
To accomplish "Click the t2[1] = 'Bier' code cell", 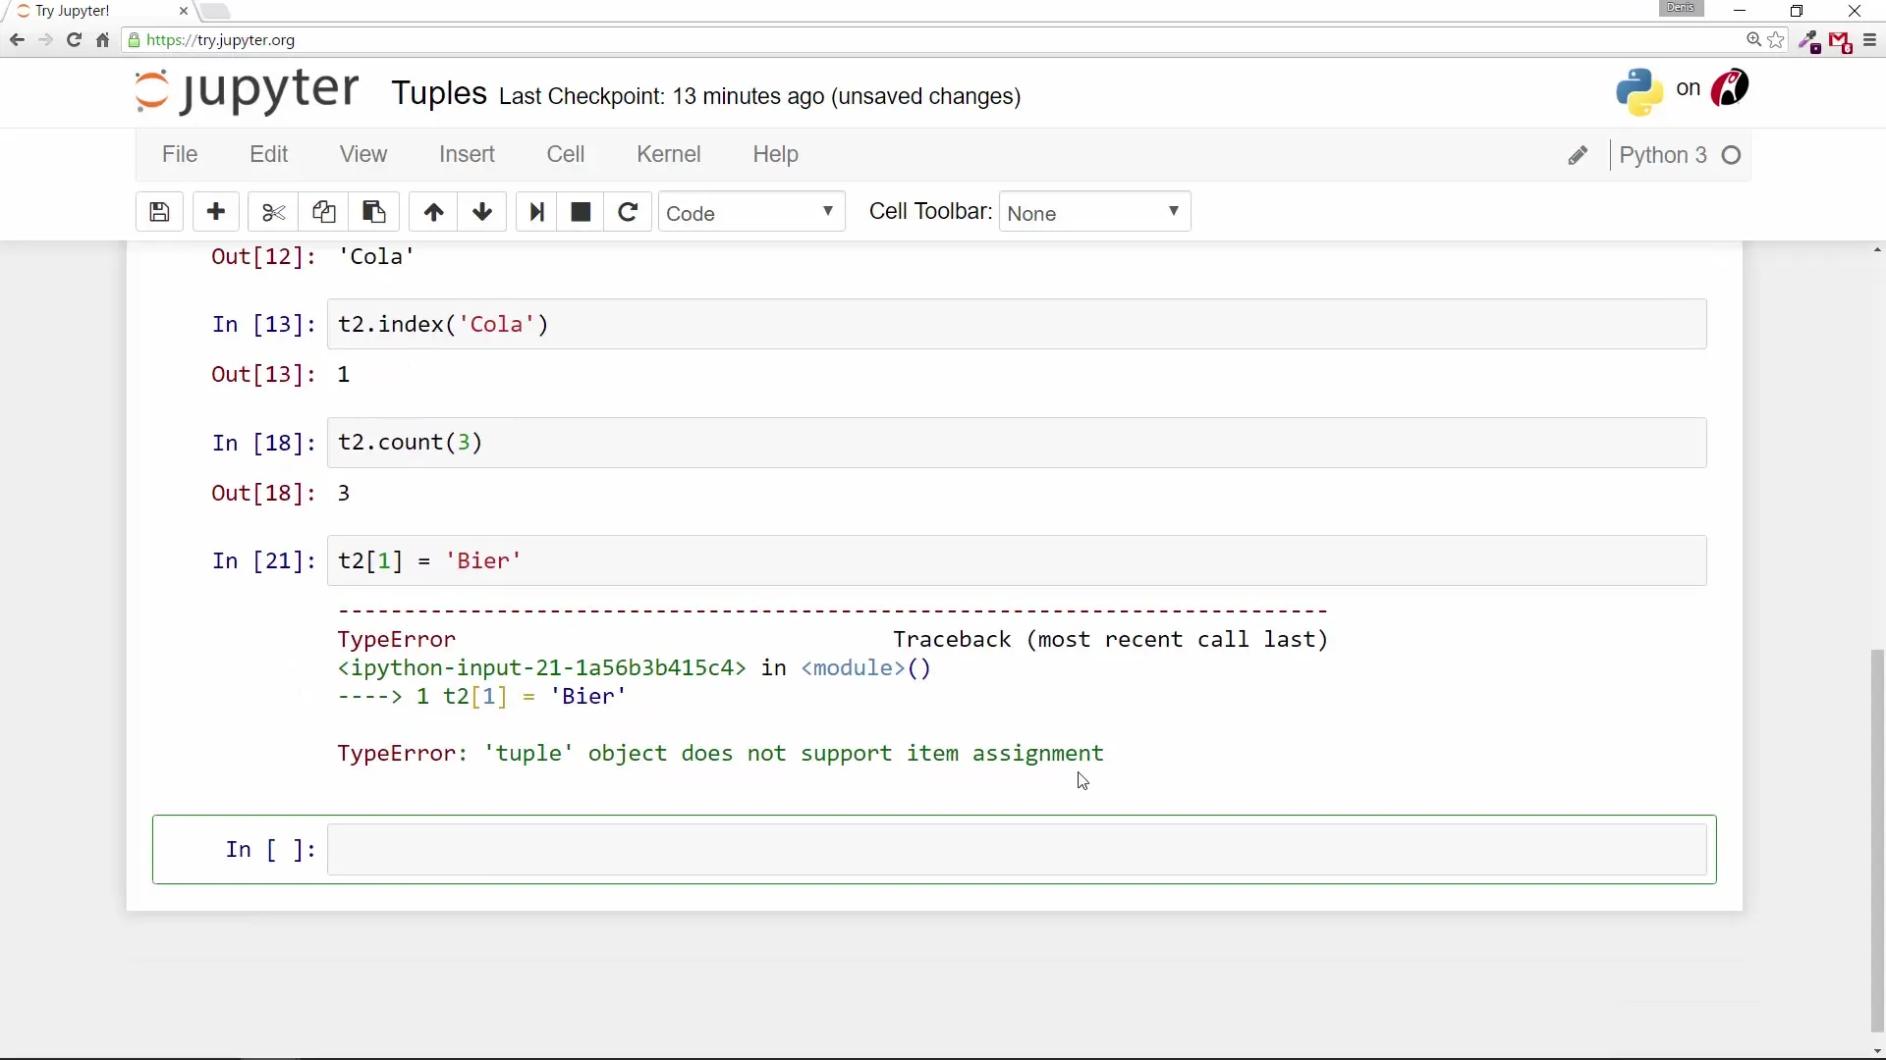I will [x=1017, y=560].
